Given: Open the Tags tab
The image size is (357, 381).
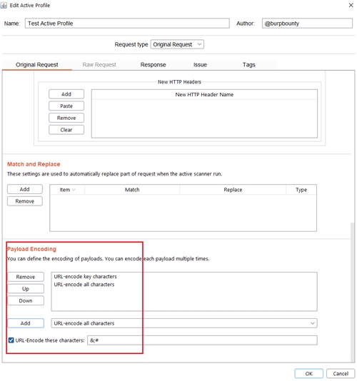Looking at the screenshot, I should [x=248, y=65].
